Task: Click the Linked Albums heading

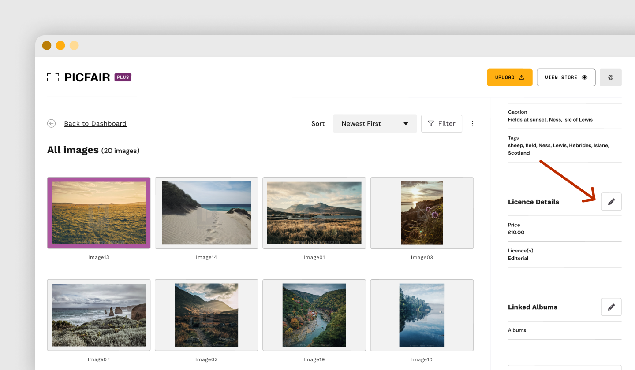Action: click(x=533, y=307)
